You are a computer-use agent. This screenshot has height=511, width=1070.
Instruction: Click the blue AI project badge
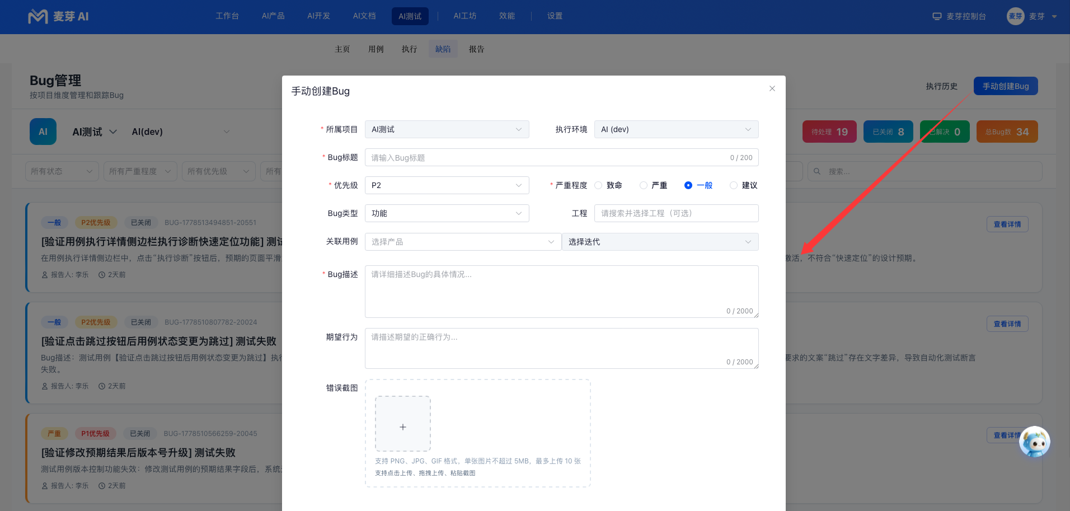pyautogui.click(x=43, y=132)
